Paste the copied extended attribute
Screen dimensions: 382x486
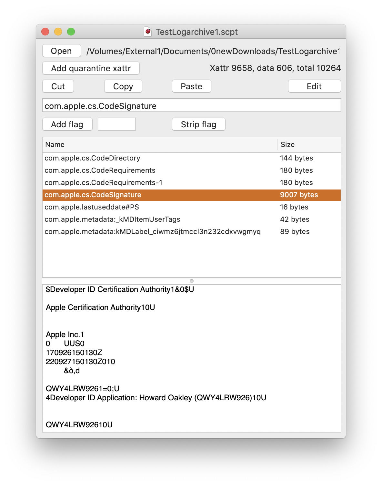tap(191, 86)
